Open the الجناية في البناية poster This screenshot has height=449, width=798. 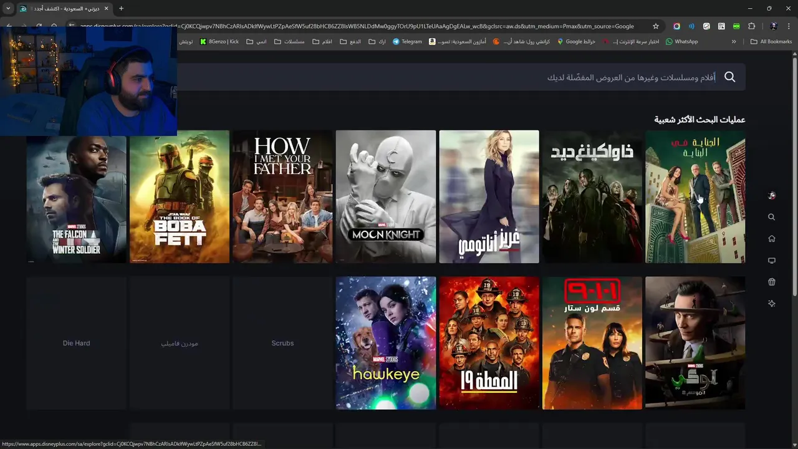click(x=695, y=196)
